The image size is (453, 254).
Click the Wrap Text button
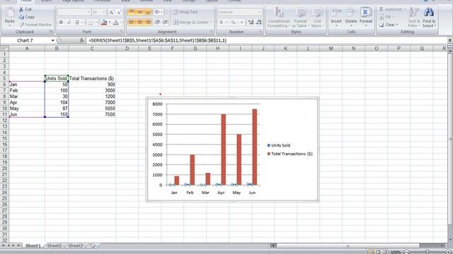(x=185, y=12)
